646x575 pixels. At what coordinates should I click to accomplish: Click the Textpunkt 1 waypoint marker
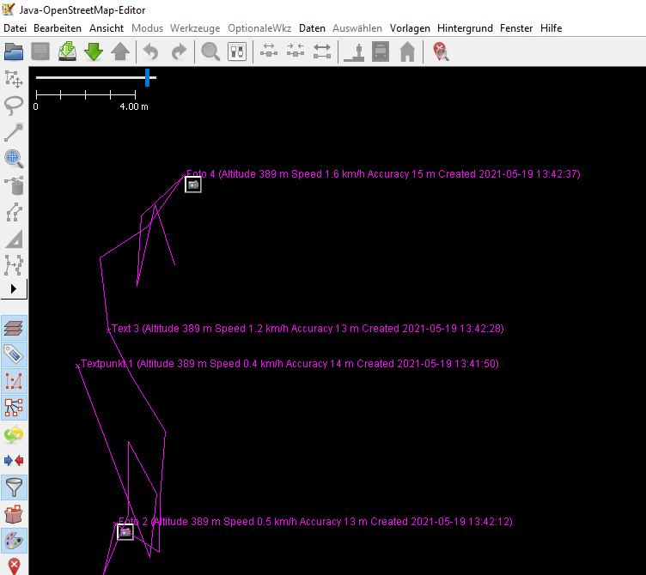78,366
